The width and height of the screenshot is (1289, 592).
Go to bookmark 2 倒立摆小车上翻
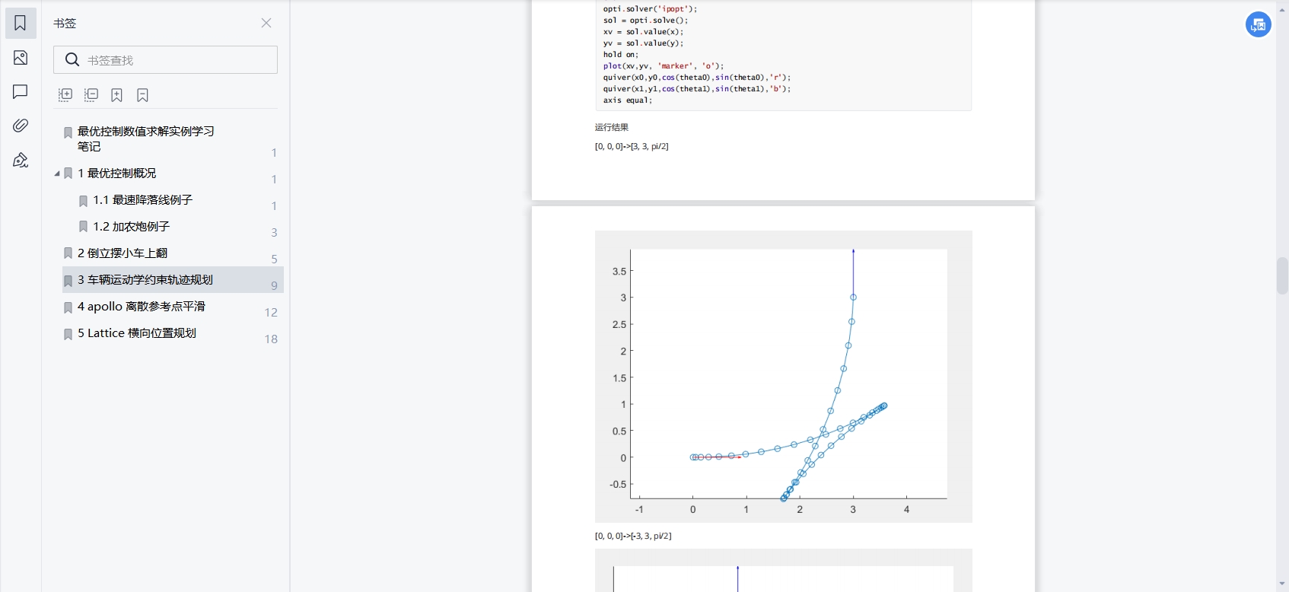(123, 253)
